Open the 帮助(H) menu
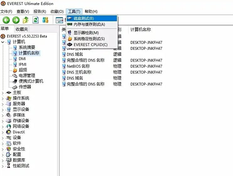 (91, 11)
